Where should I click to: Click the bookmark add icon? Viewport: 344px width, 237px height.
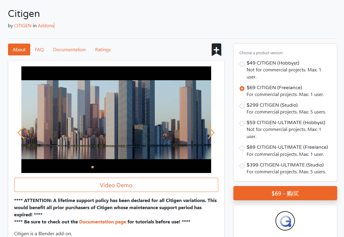216,50
